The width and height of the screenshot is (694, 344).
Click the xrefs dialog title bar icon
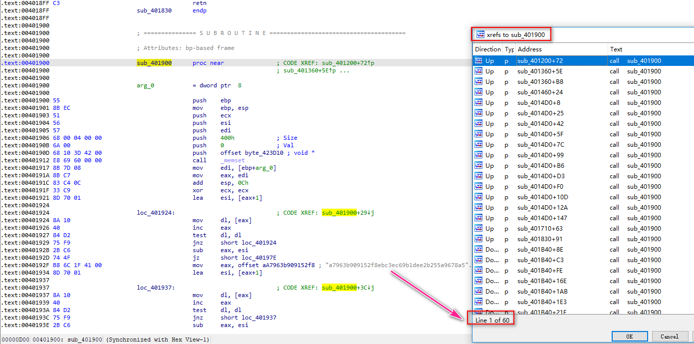coord(480,34)
